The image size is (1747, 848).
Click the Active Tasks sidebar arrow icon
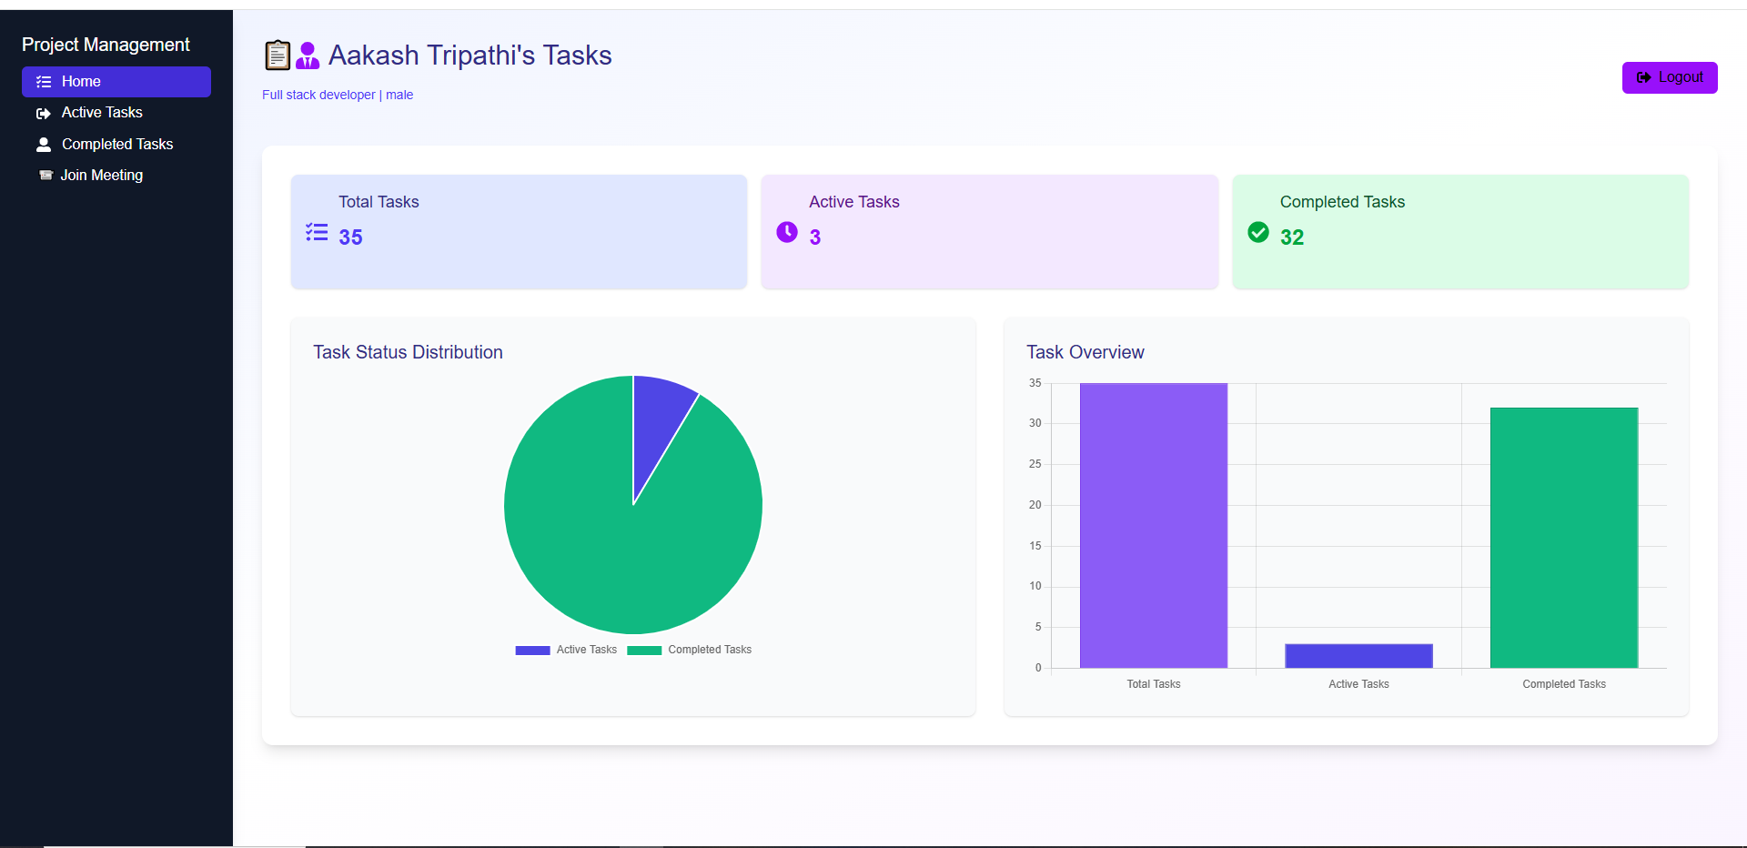tap(43, 114)
